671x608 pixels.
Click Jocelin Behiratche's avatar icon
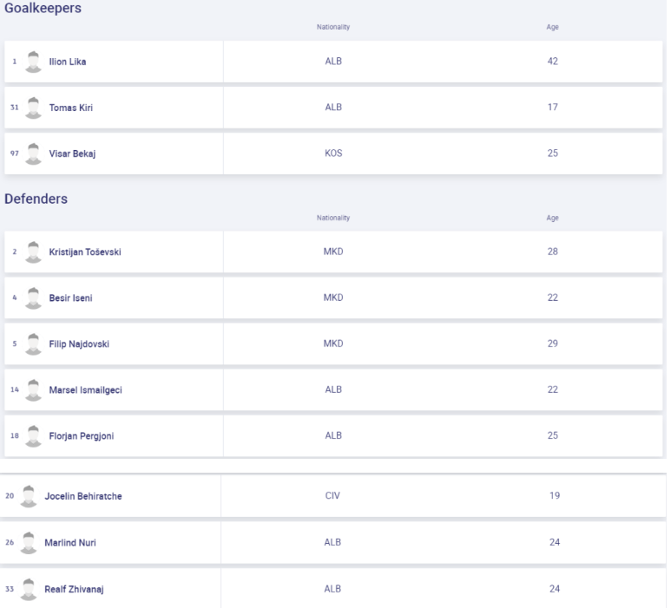[x=30, y=496]
